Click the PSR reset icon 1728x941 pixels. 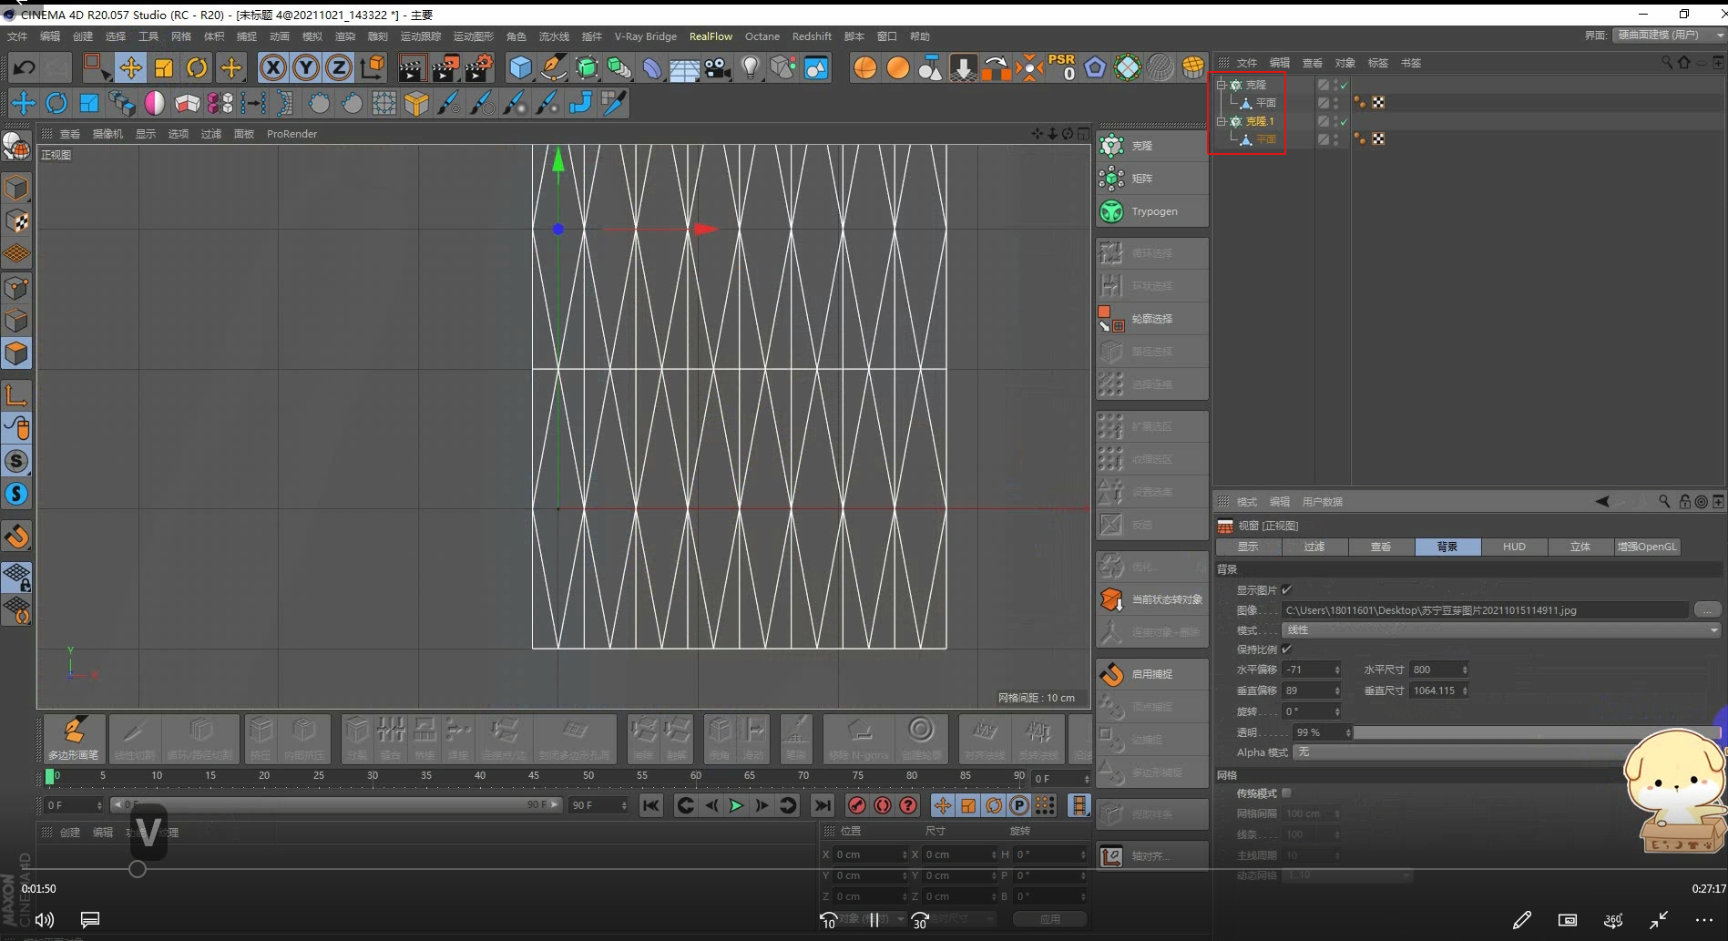(1062, 66)
